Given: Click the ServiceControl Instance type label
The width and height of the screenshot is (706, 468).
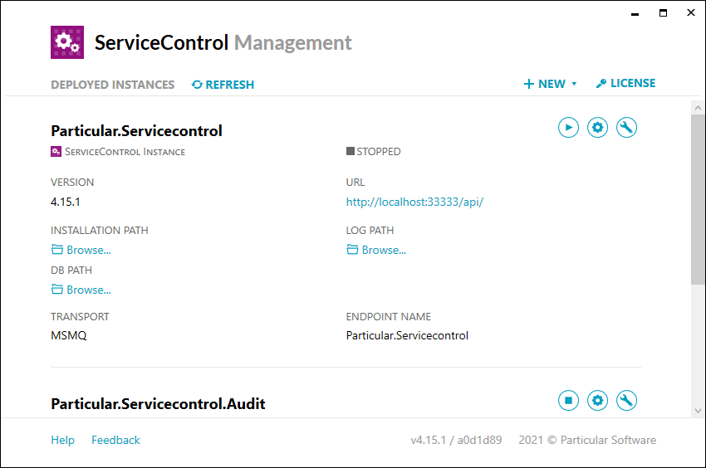Looking at the screenshot, I should point(118,152).
